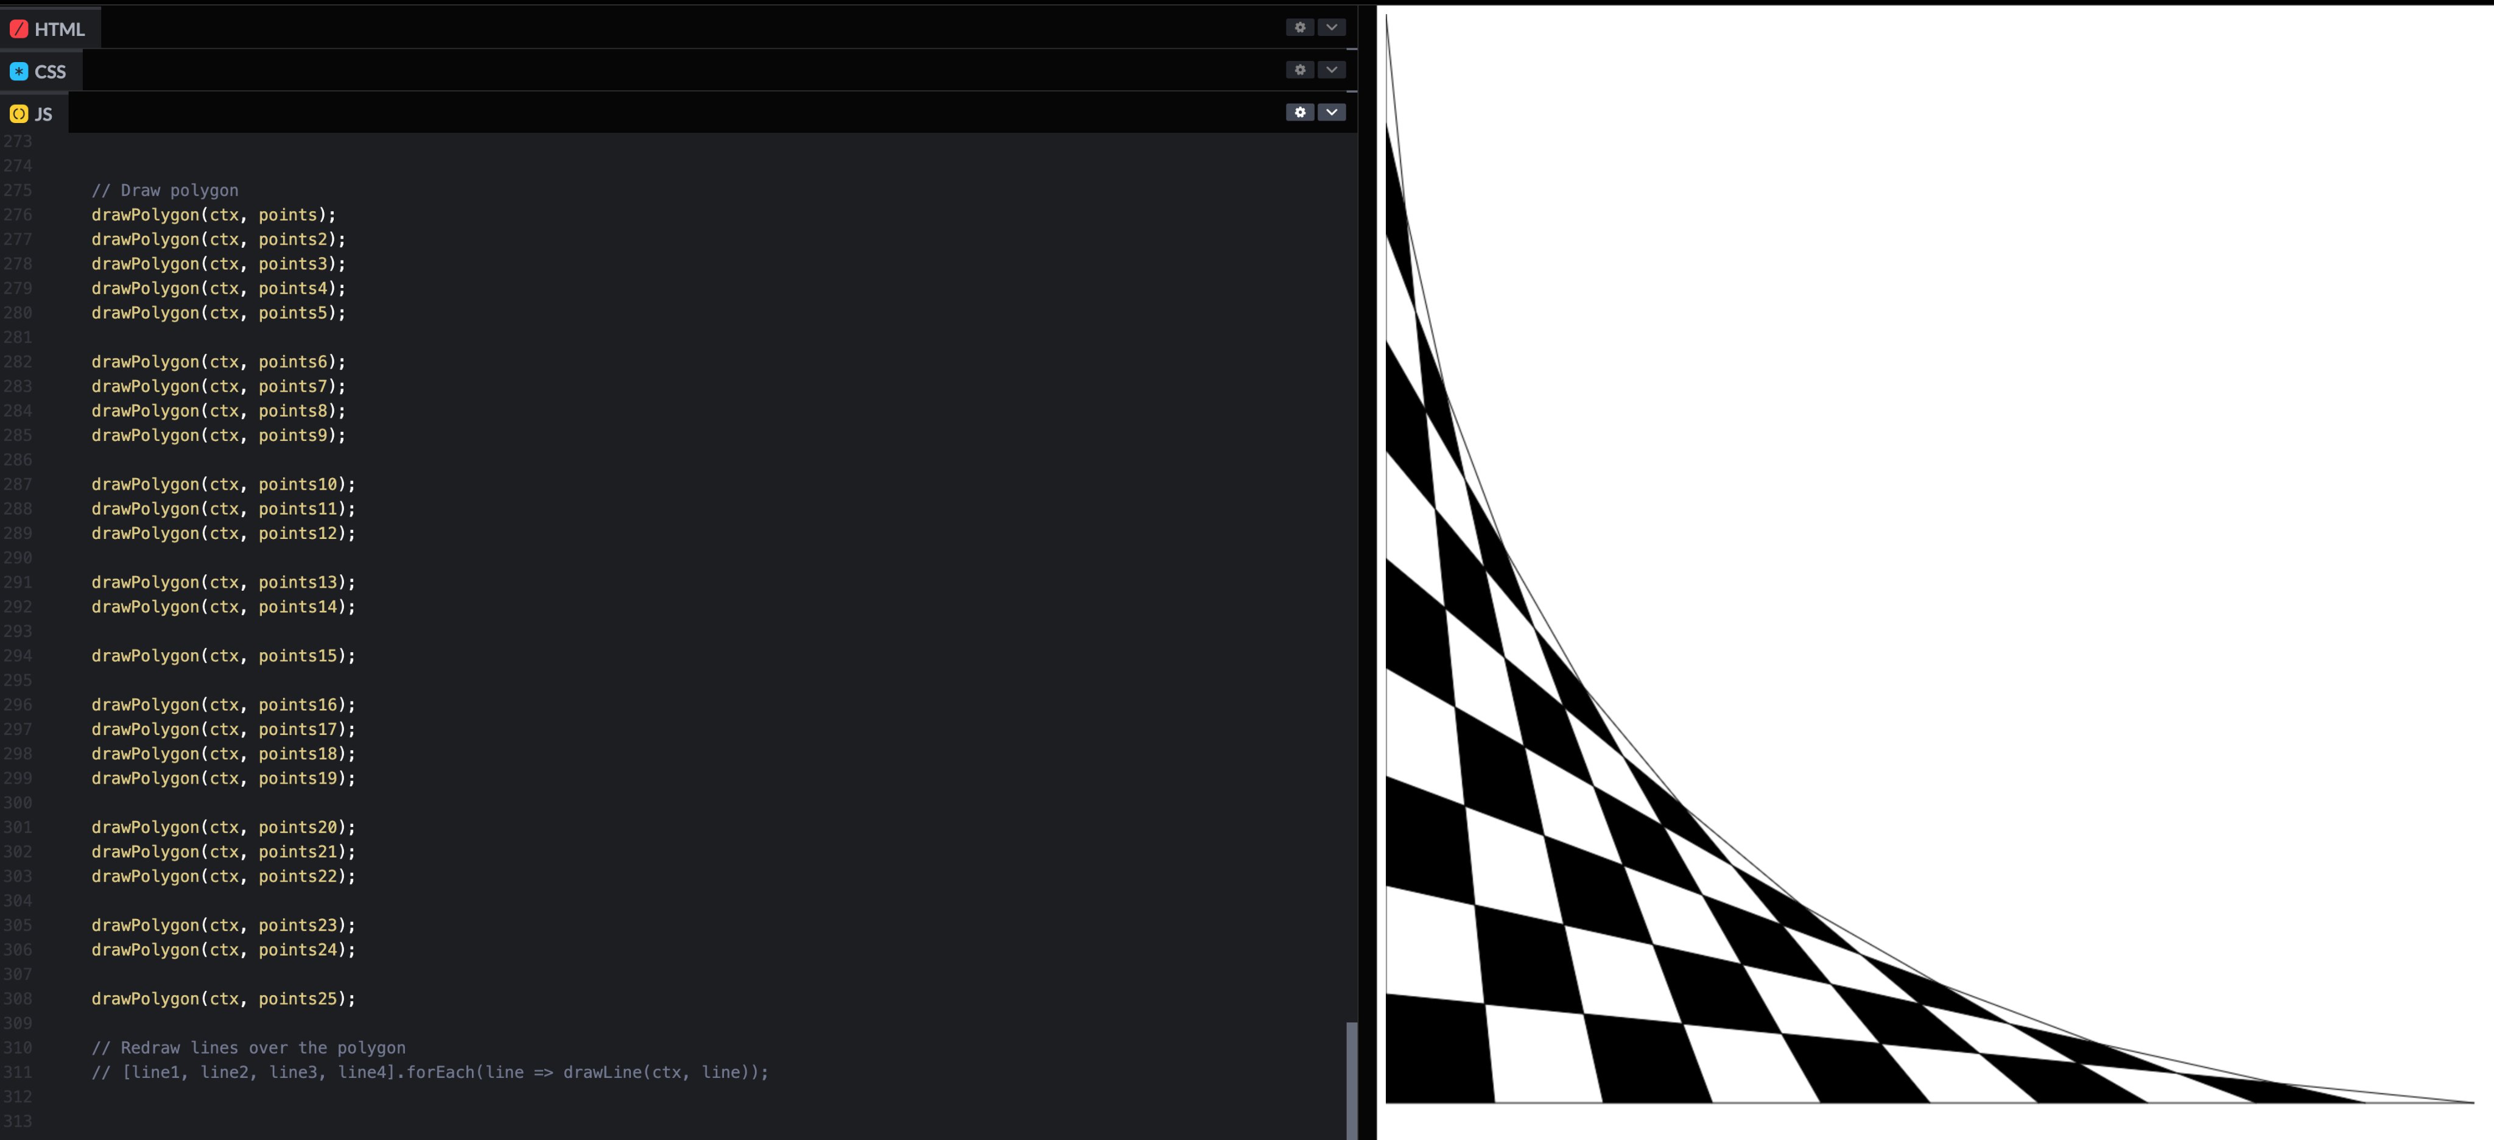Screen dimensions: 2494x1140
Task: Click the yellow JS parentheses icon
Action: point(18,114)
